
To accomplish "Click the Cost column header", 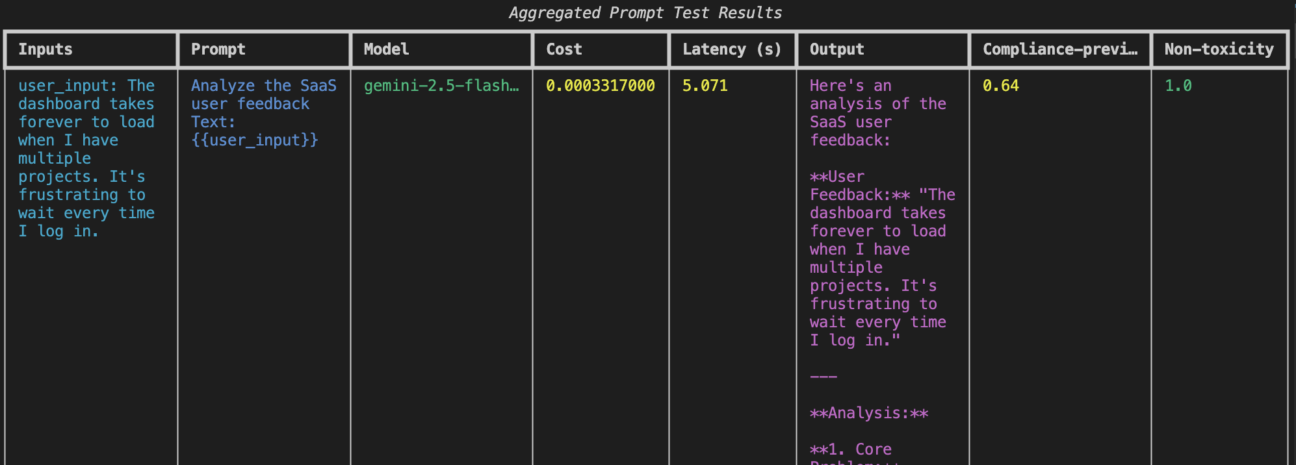I will [564, 49].
